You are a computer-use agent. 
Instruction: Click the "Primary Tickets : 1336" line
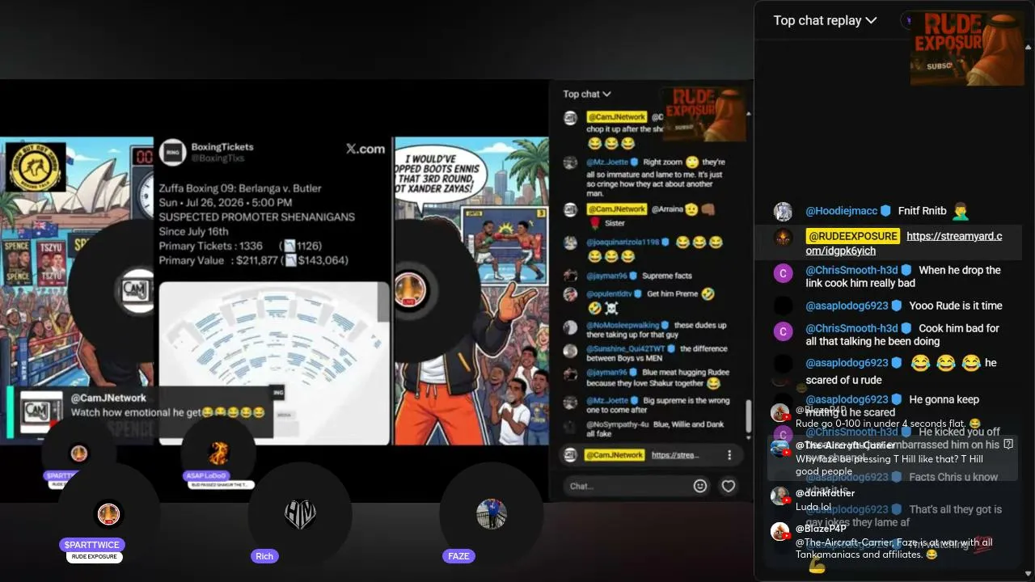pyautogui.click(x=240, y=246)
